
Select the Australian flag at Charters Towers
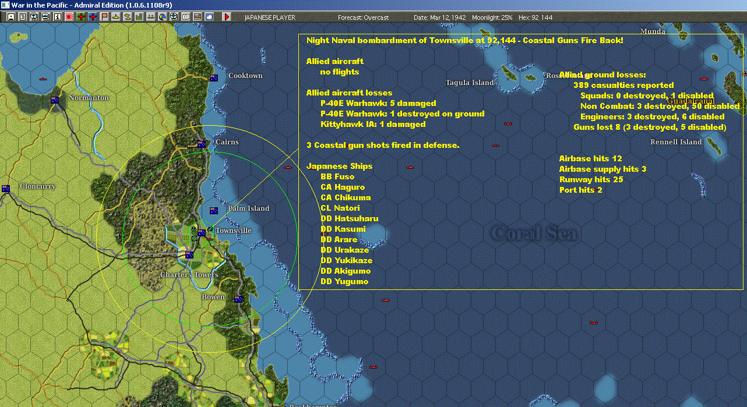tap(189, 255)
